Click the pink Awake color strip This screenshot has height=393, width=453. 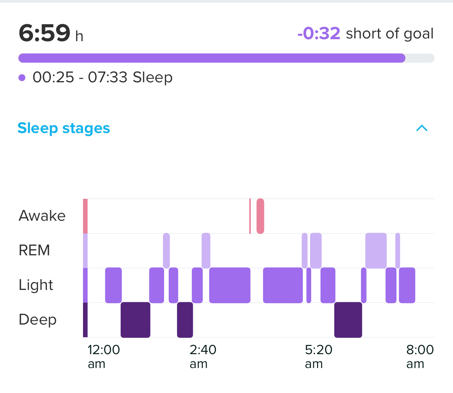click(85, 216)
